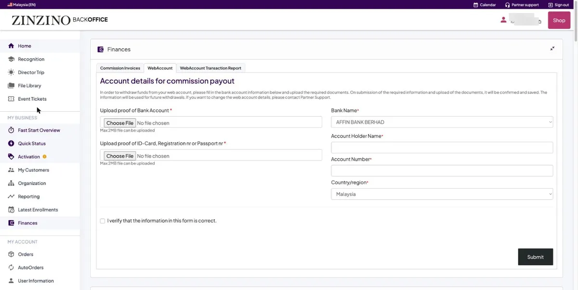Click the Finances wallet icon in sidebar
578x290 pixels.
[11, 223]
